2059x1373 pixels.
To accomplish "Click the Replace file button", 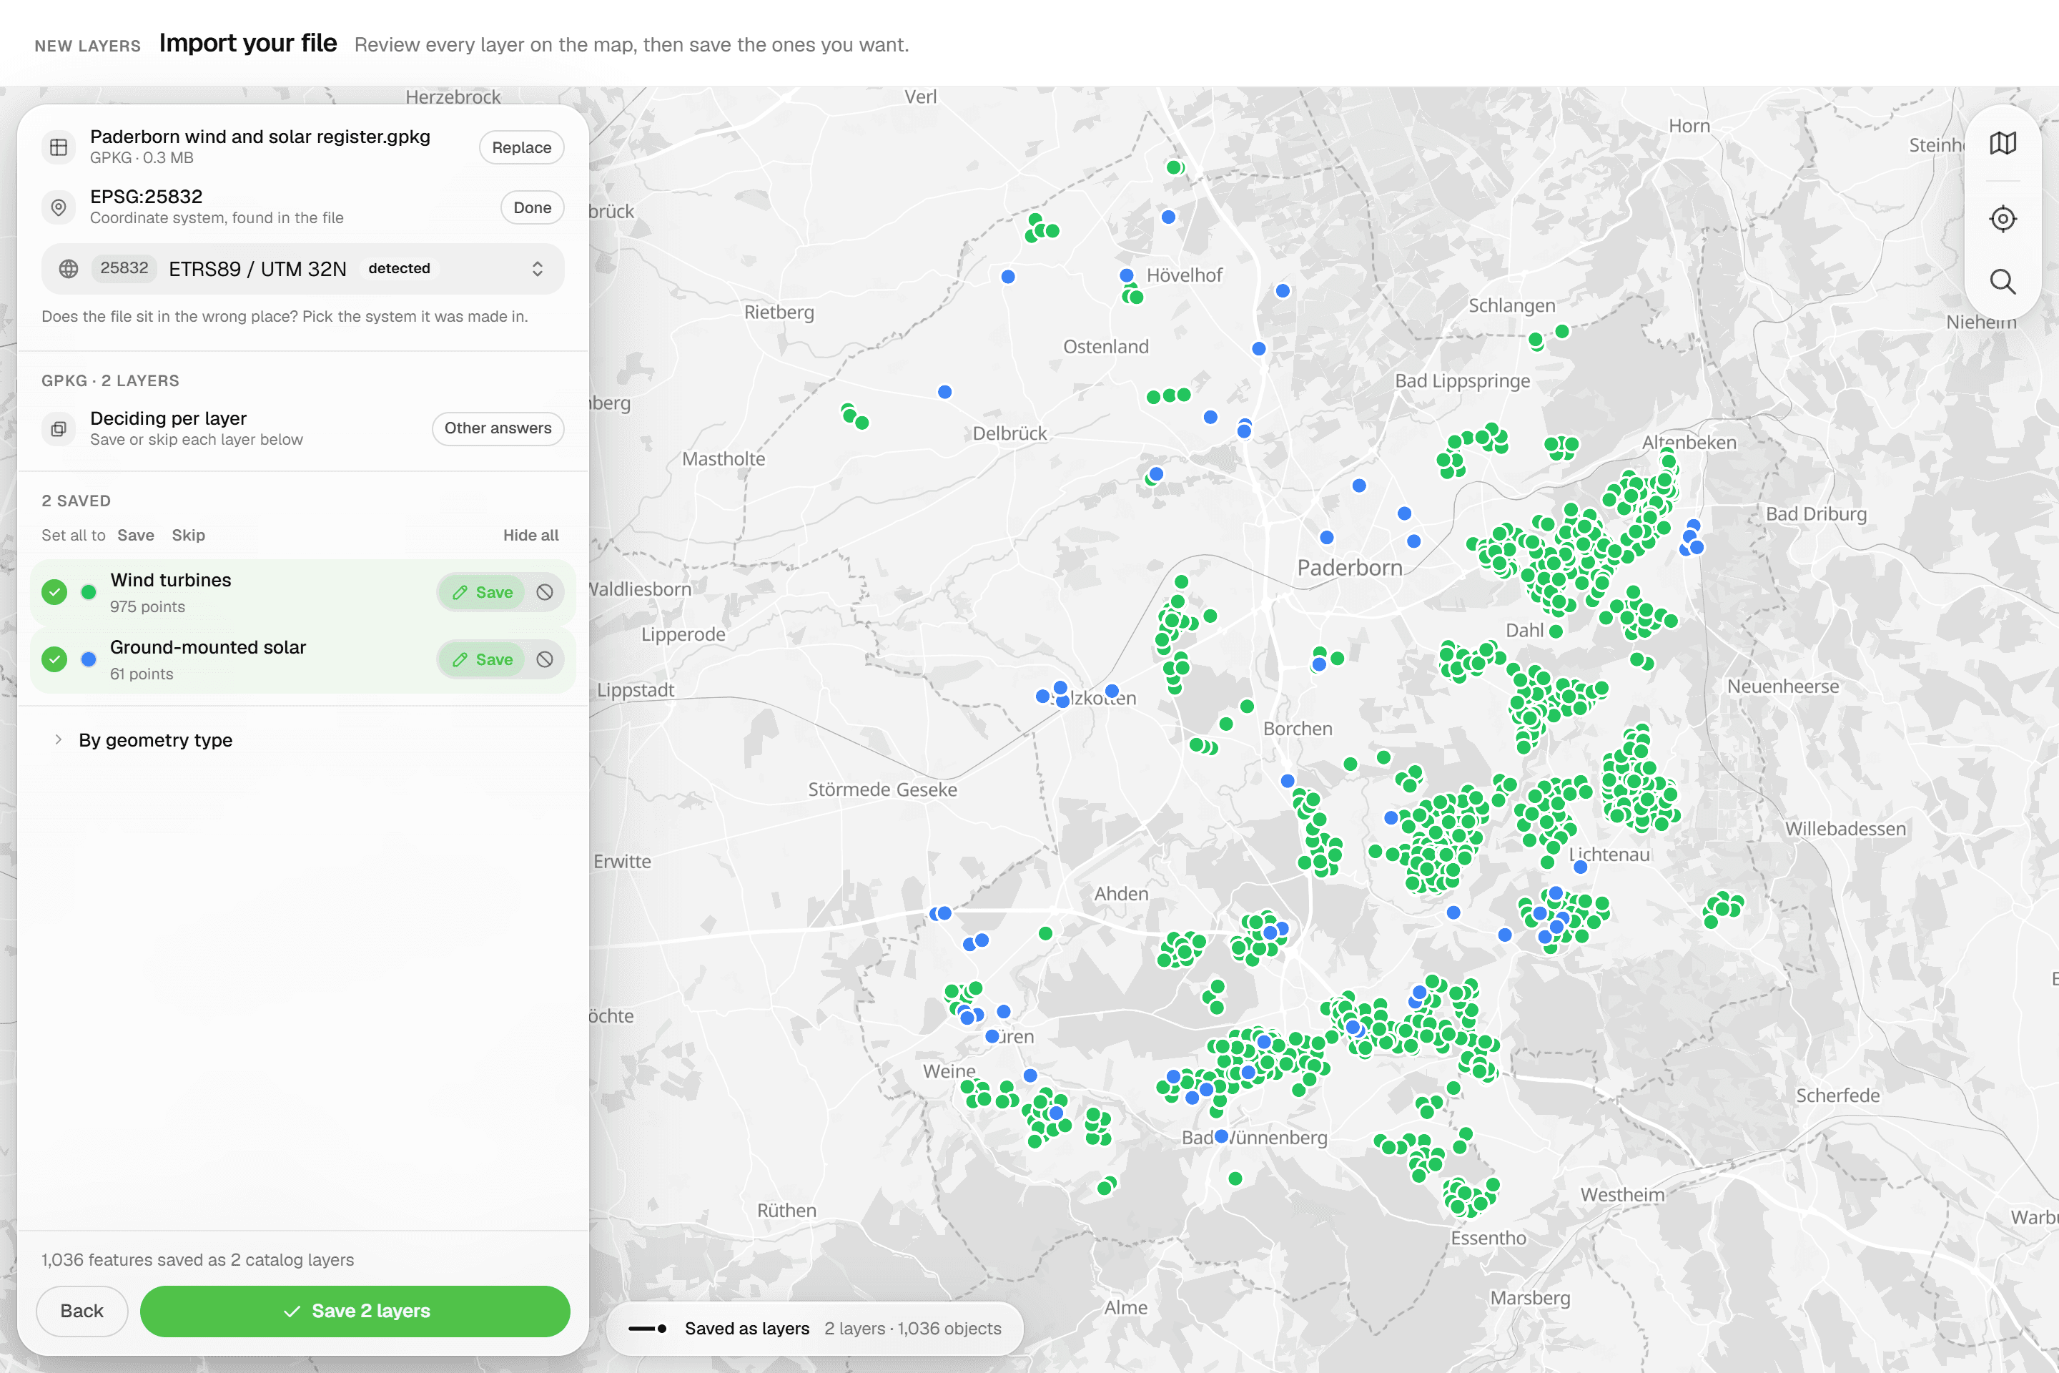I will [521, 147].
